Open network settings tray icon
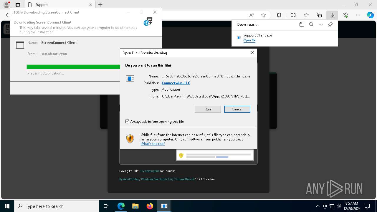The height and width of the screenshot is (212, 377). pyautogui.click(x=332, y=206)
